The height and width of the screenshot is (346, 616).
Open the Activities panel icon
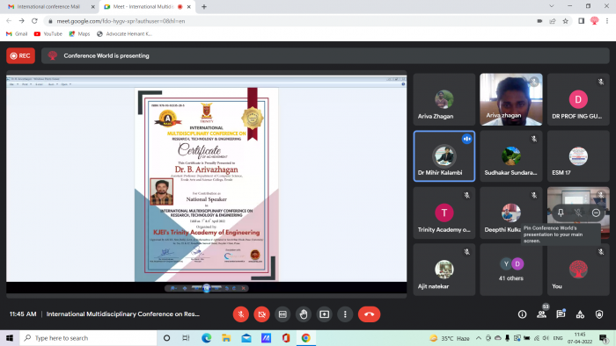[x=580, y=314]
